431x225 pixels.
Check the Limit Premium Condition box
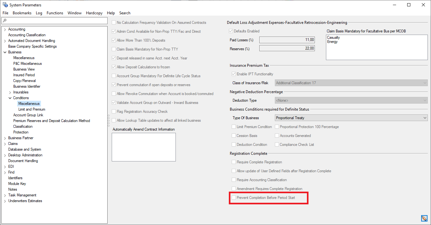pos(234,127)
